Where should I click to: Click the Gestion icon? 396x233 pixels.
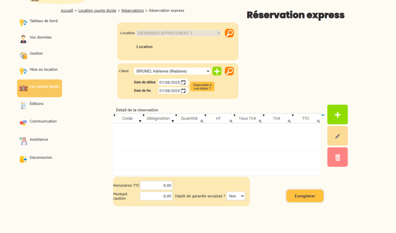tap(23, 55)
